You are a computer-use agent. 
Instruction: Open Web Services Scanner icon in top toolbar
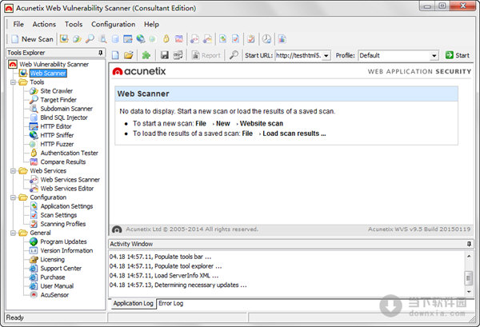click(x=194, y=39)
